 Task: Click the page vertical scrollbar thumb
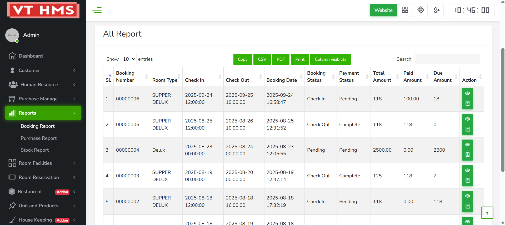[503, 110]
